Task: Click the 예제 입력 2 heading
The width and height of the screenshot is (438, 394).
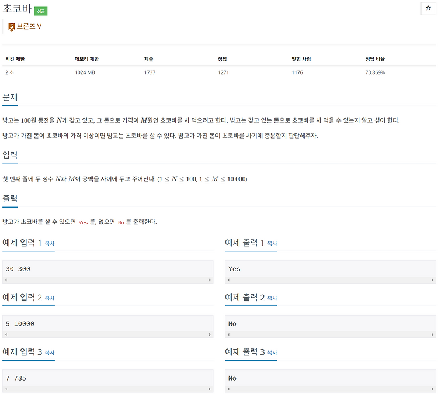Action: click(22, 297)
